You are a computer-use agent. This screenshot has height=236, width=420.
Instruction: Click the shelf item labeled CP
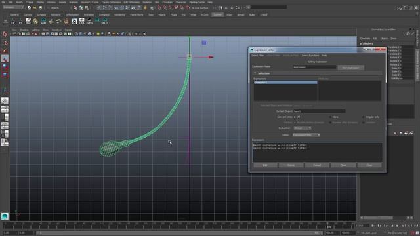click(x=12, y=21)
